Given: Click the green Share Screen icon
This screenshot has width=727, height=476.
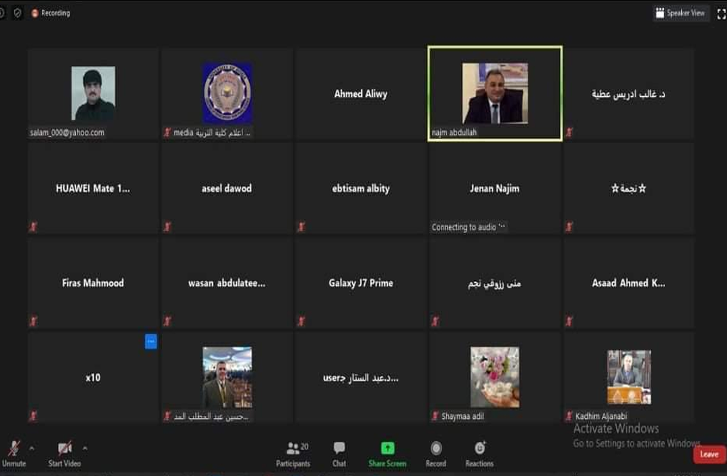Looking at the screenshot, I should click(x=387, y=449).
